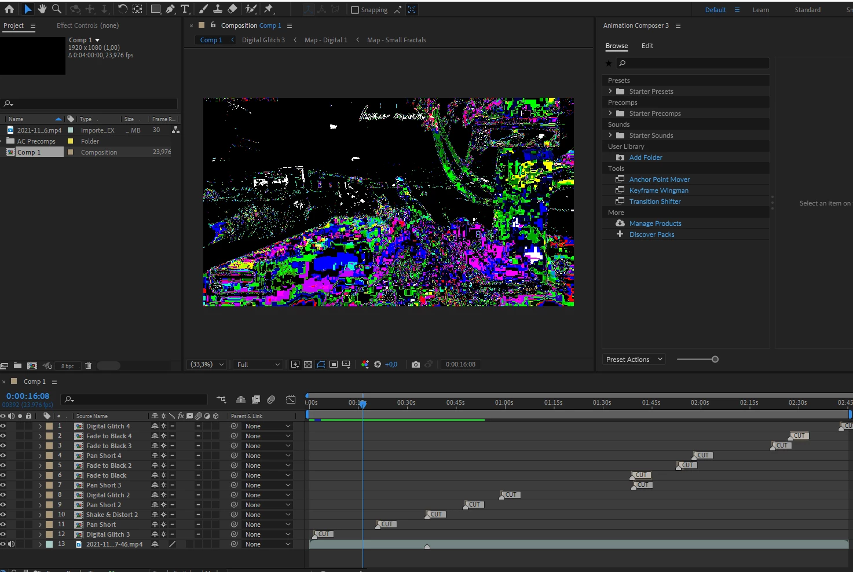
Task: Pick the Rectangle shape tool
Action: tap(156, 9)
